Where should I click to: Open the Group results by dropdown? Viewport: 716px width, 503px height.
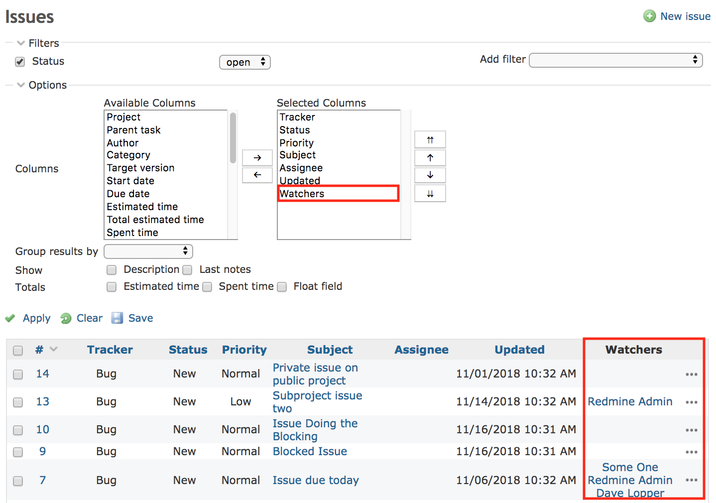tap(148, 251)
